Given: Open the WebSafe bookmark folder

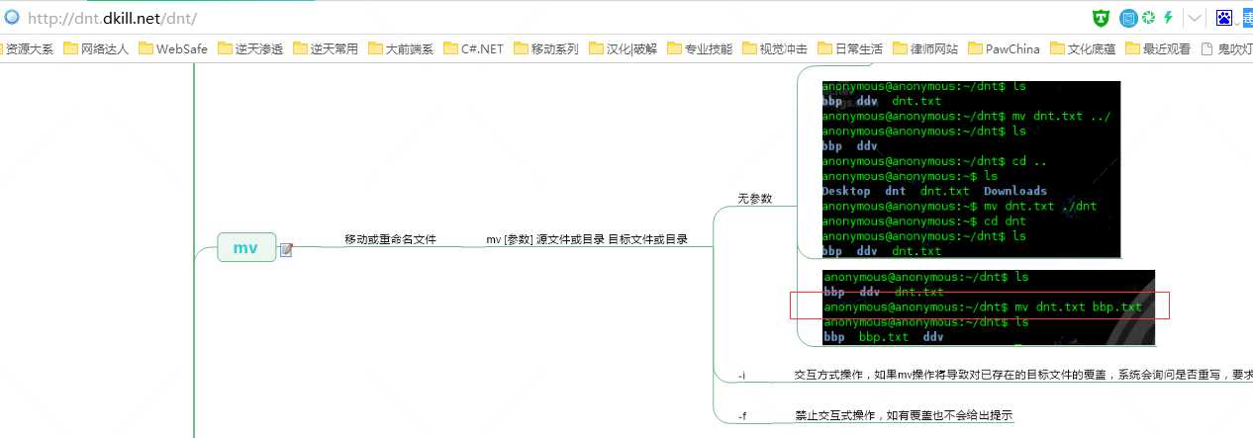Looking at the screenshot, I should tap(173, 48).
